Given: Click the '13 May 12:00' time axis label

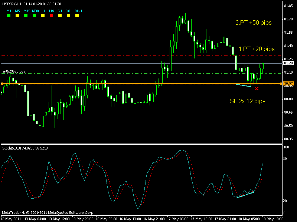Looking at the screenshot, I should 59,219.
